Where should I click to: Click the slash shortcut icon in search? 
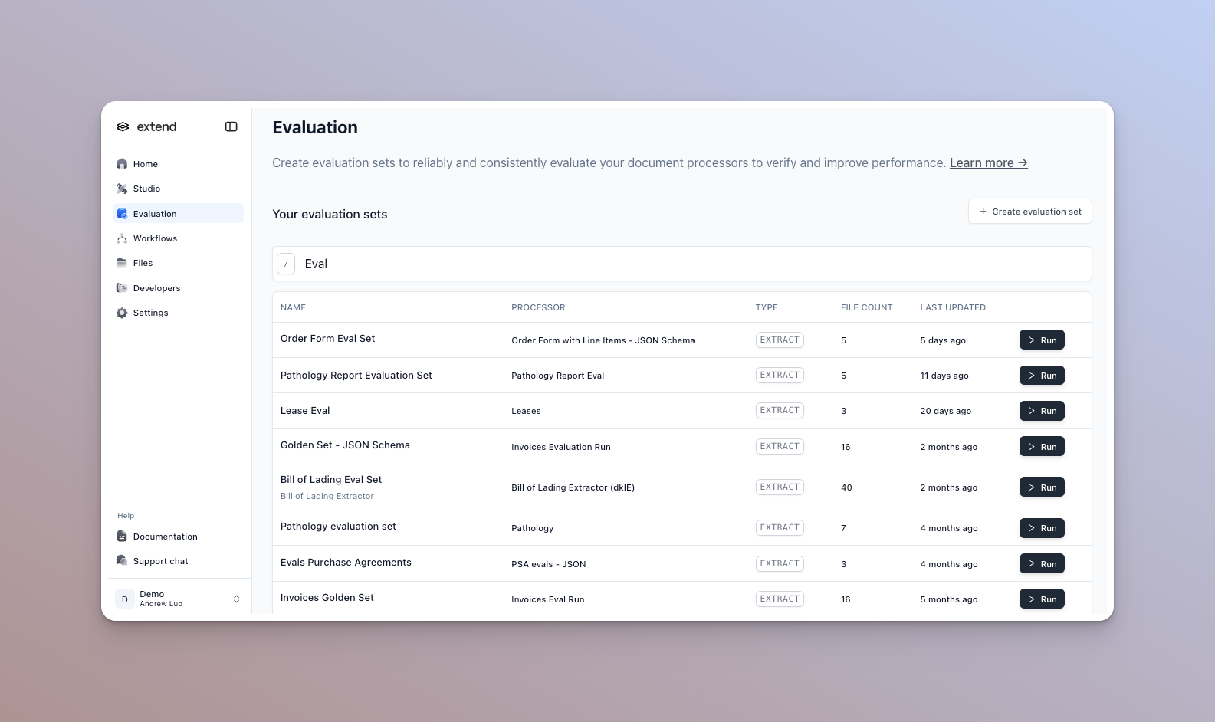pyautogui.click(x=286, y=264)
